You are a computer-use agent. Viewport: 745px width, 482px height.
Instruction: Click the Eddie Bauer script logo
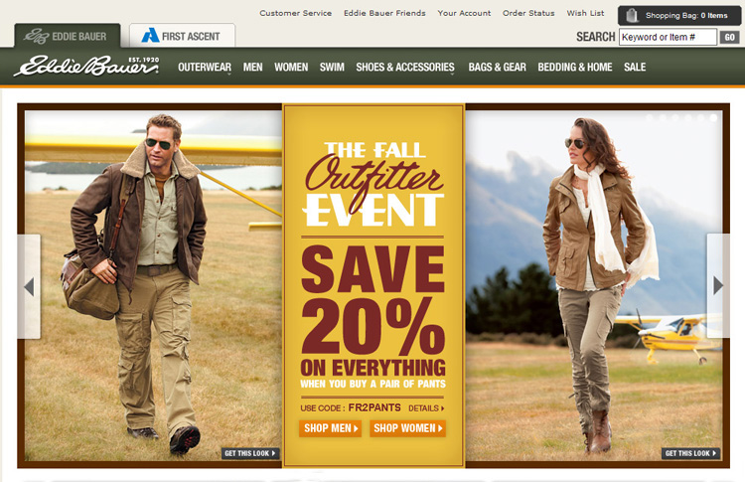coord(86,66)
